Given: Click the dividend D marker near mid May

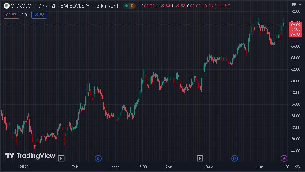Looking at the screenshot, I should click(235, 159).
